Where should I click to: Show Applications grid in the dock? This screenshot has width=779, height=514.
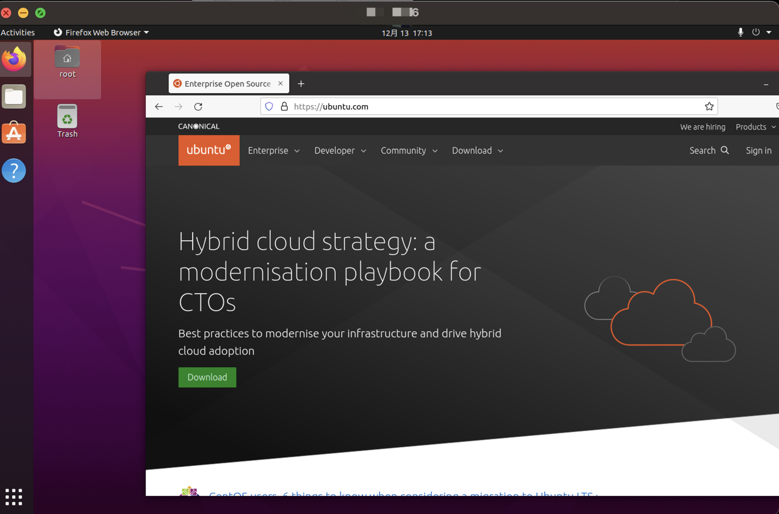(x=14, y=497)
